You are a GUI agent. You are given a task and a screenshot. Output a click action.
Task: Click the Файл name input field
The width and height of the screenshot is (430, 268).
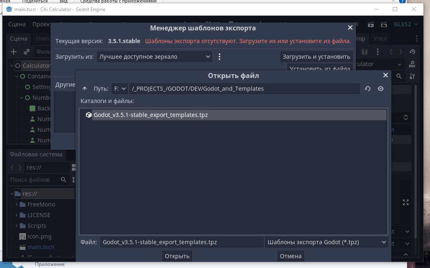tap(182, 242)
